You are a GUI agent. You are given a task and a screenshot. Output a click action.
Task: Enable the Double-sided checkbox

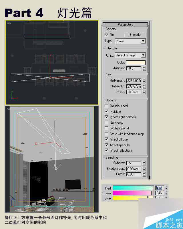point(107,106)
